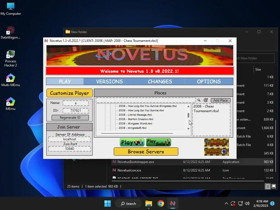The width and height of the screenshot is (280, 210).
Task: Switch to the VERSIONS tab
Action: (x=109, y=81)
